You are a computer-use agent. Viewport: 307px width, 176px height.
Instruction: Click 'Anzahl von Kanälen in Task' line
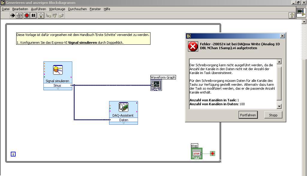point(214,100)
